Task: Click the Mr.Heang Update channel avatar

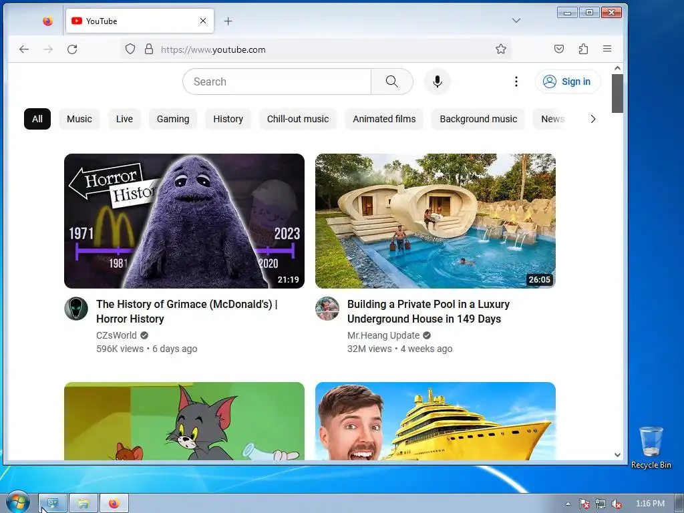Action: tap(327, 309)
